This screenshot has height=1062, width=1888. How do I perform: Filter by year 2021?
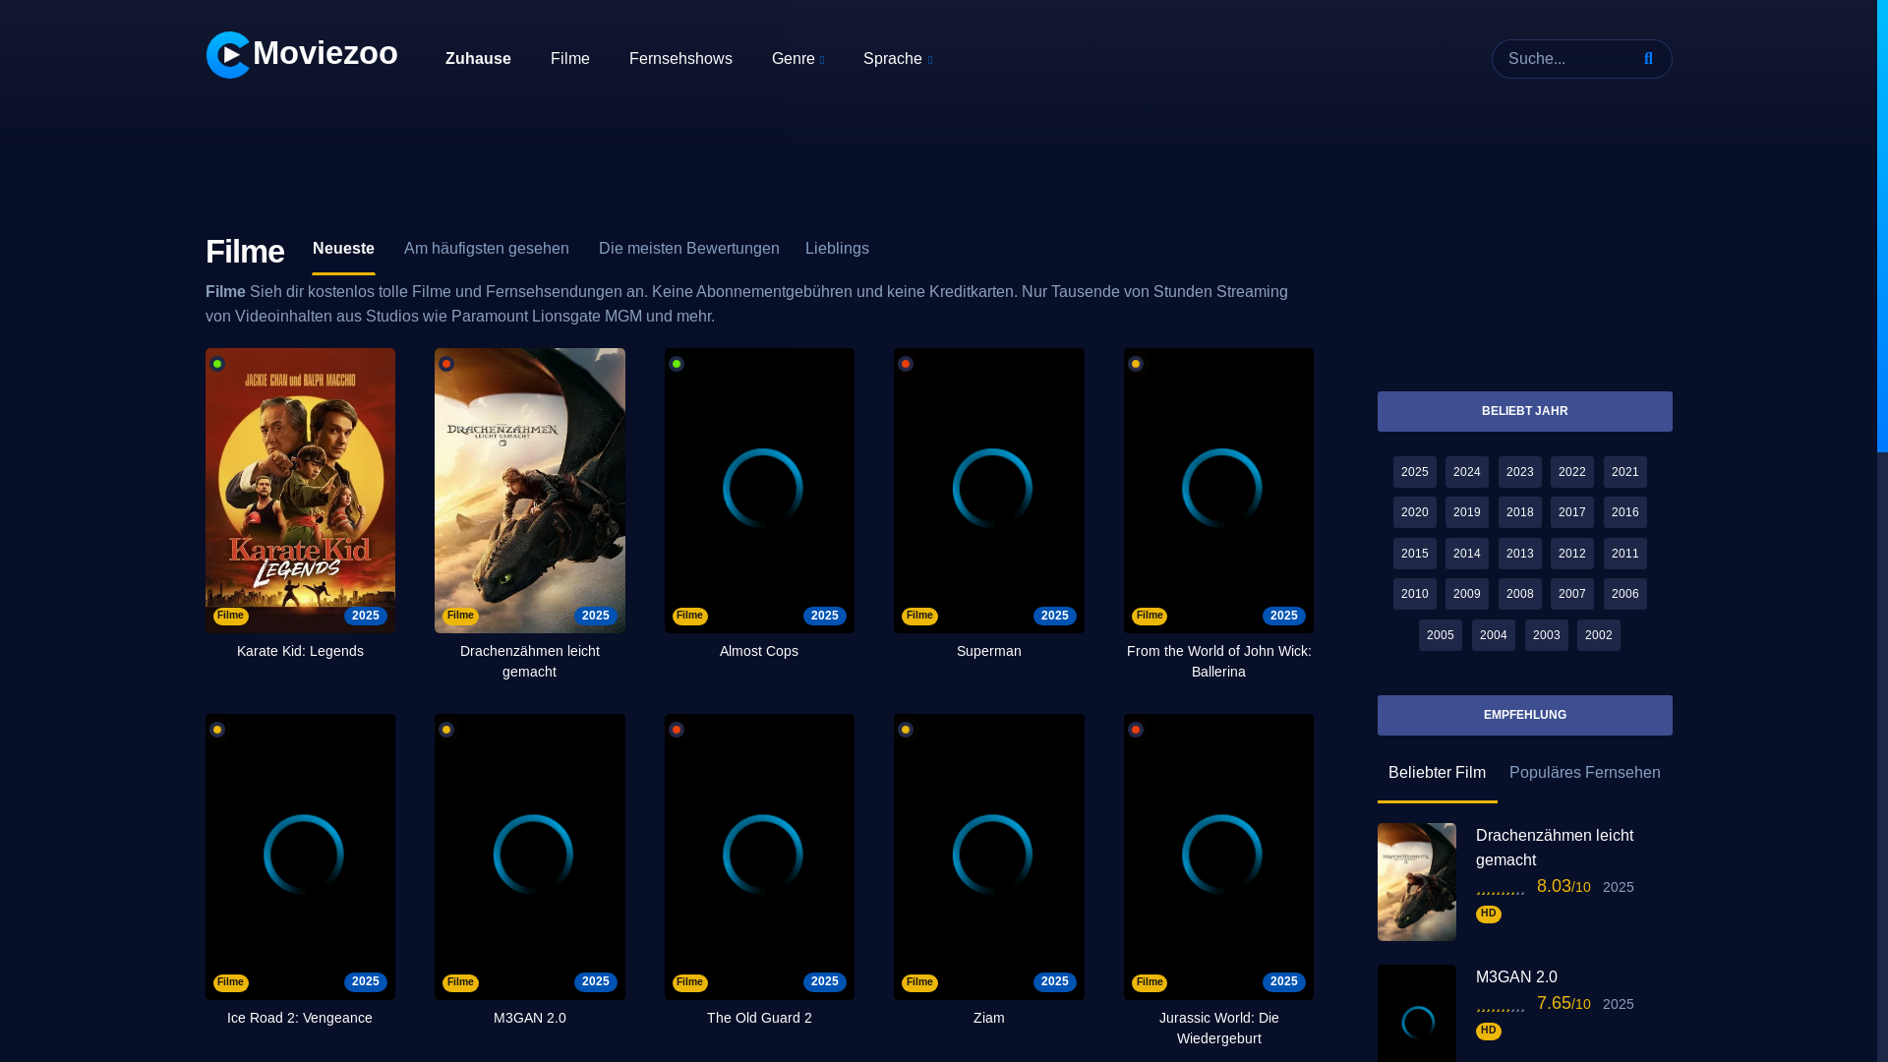coord(1624,472)
